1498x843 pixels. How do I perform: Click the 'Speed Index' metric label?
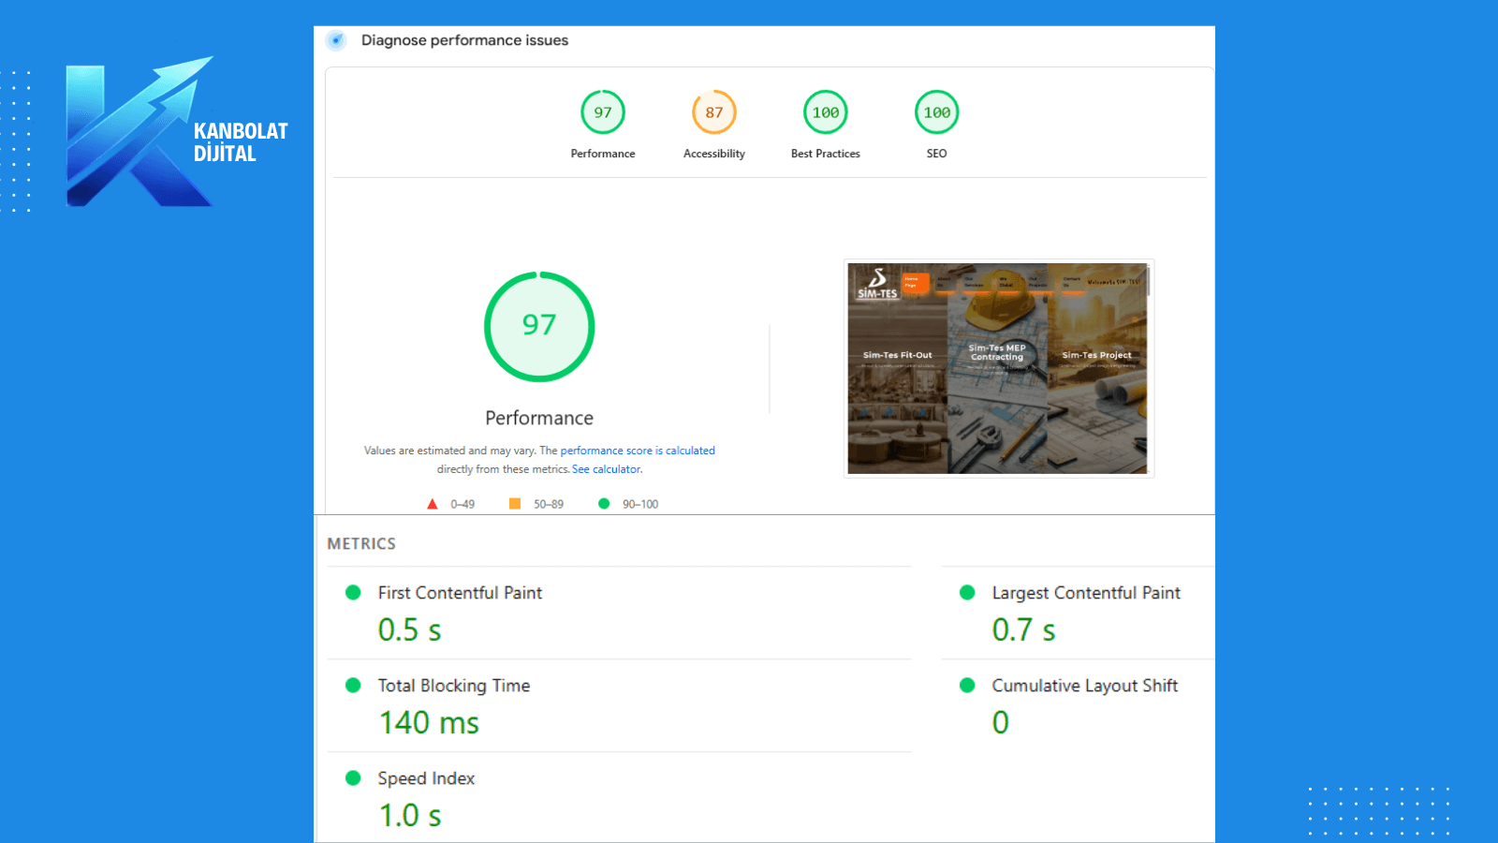426,778
